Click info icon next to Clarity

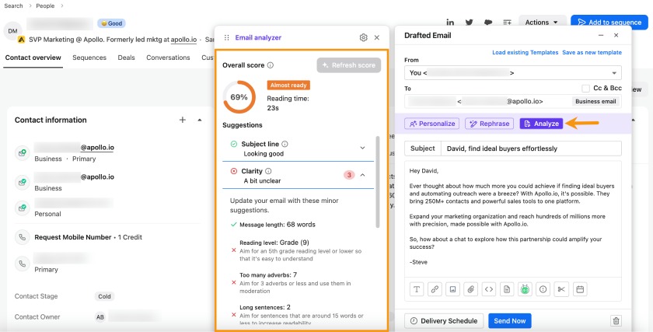tap(269, 171)
